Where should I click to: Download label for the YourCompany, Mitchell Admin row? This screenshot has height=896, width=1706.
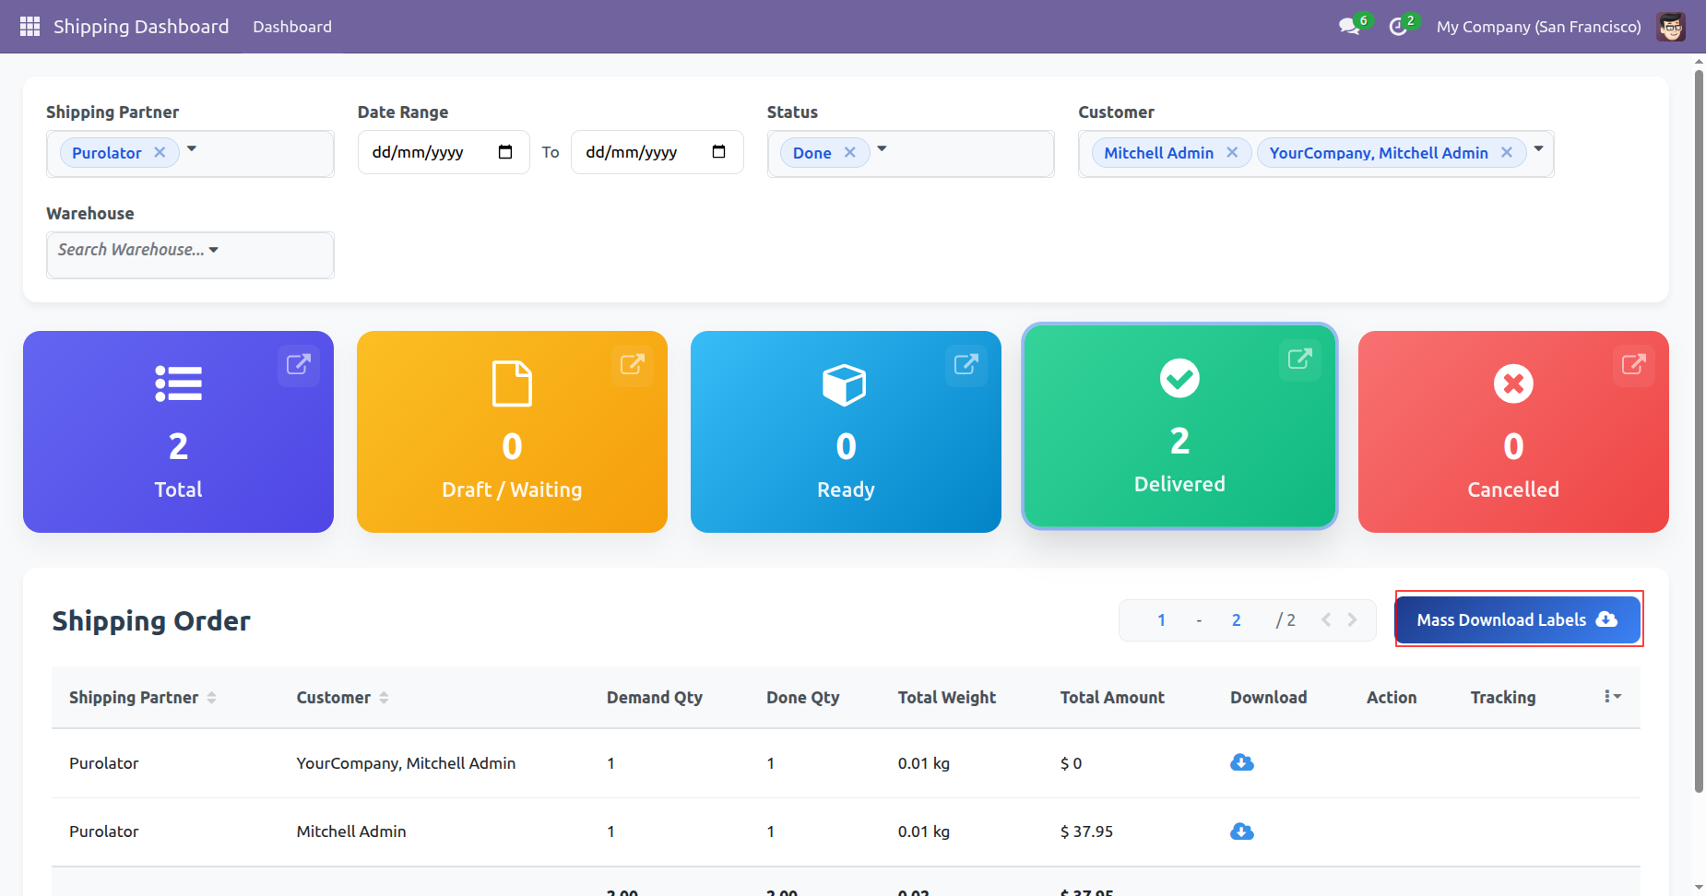click(1241, 762)
